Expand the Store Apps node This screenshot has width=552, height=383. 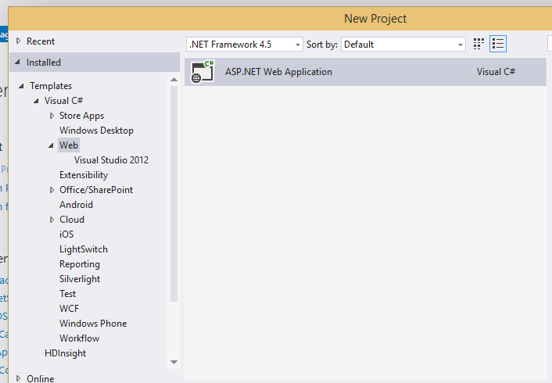[x=52, y=116]
